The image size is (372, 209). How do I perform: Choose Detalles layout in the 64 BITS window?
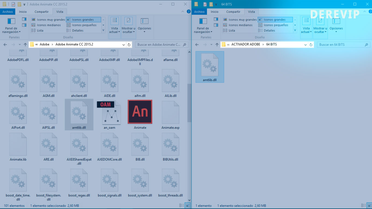[266, 30]
